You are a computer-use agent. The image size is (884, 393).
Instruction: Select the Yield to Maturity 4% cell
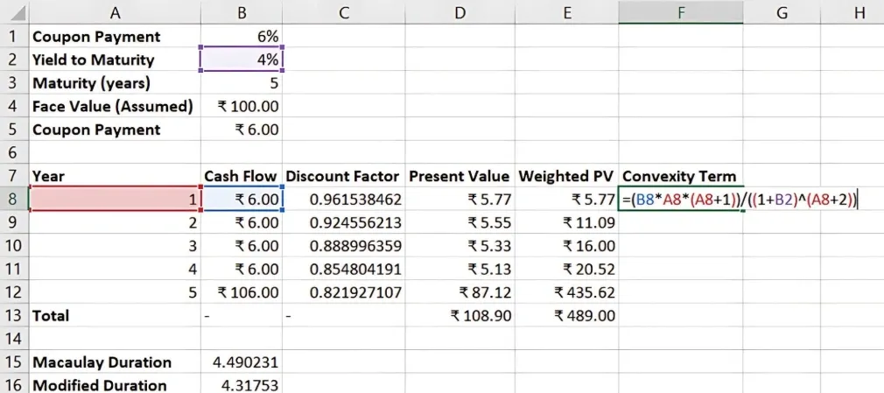(x=242, y=60)
